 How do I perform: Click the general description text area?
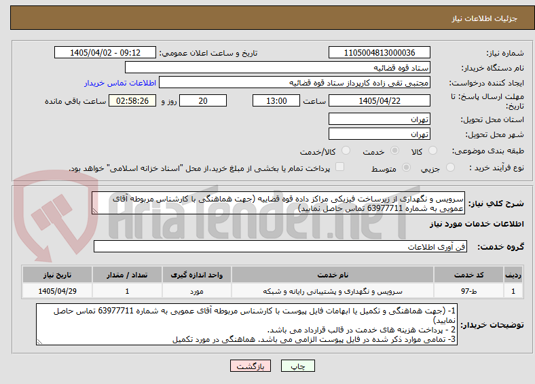tap(278, 204)
